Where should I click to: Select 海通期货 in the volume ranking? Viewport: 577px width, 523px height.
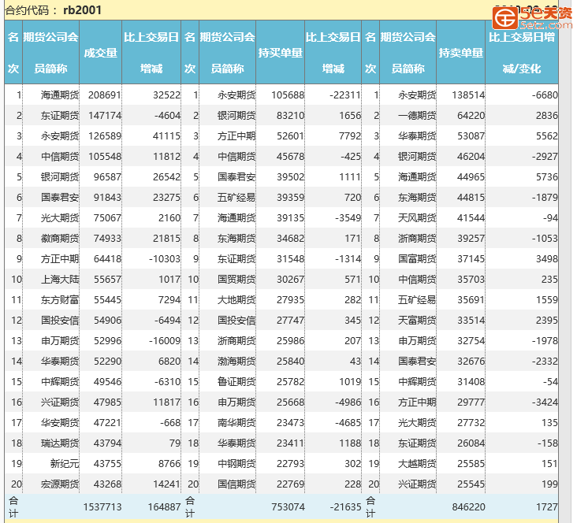point(60,95)
